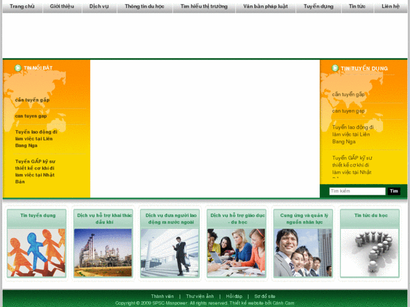Open Tìm hiểu thị trường menu

coord(204,6)
